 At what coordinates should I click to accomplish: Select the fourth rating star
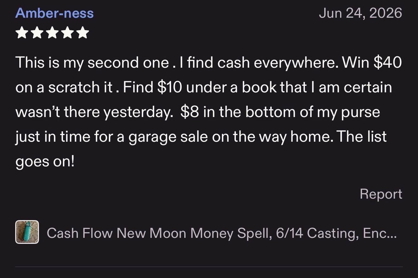(x=67, y=33)
